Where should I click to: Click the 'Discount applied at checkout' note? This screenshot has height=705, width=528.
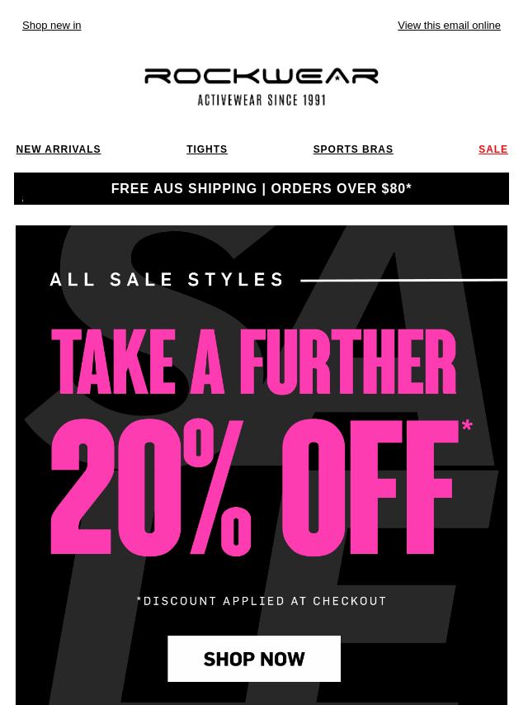click(x=262, y=601)
